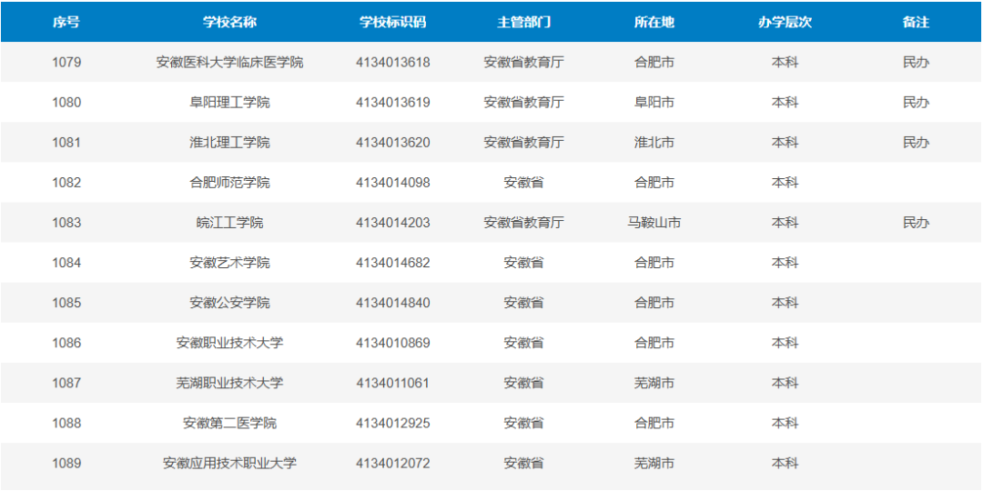Click 安徽省 in the 安徽职业技术大学 row
This screenshot has width=983, height=491.
click(523, 343)
